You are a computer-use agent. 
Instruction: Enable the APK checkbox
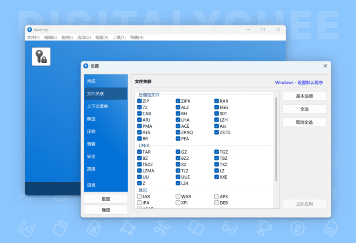point(216,196)
